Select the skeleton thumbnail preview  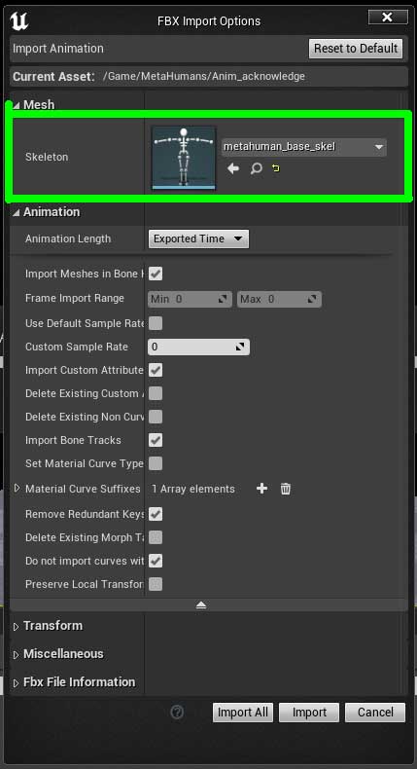[x=184, y=158]
